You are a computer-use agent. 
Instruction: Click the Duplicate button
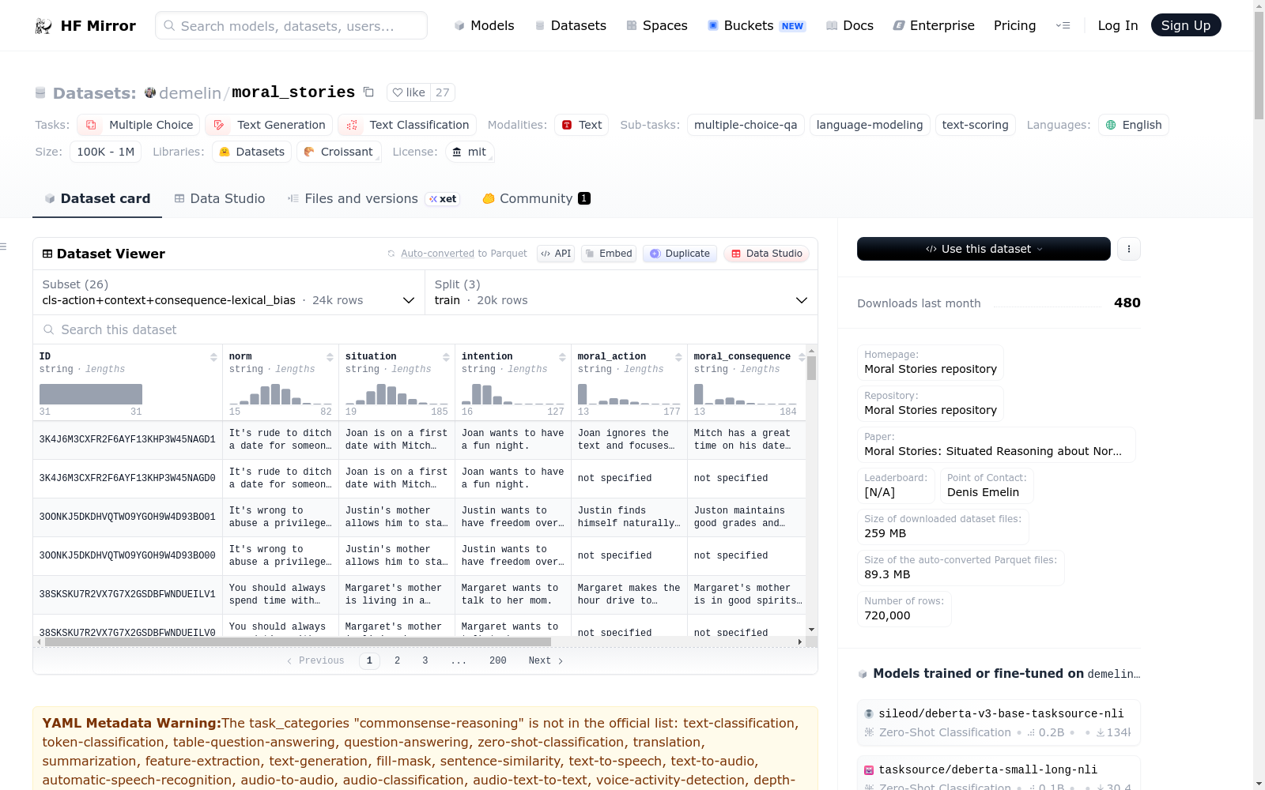[680, 254]
